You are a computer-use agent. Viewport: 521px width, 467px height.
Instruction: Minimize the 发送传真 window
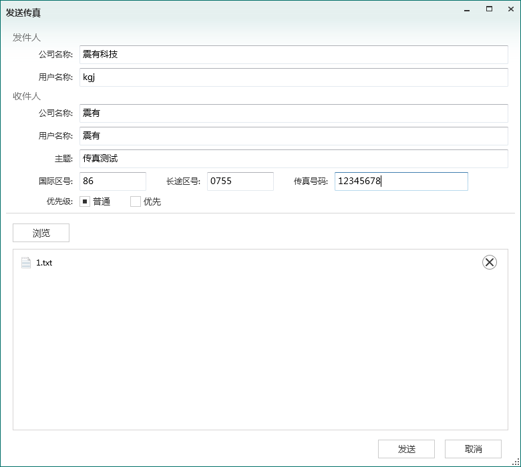point(466,9)
